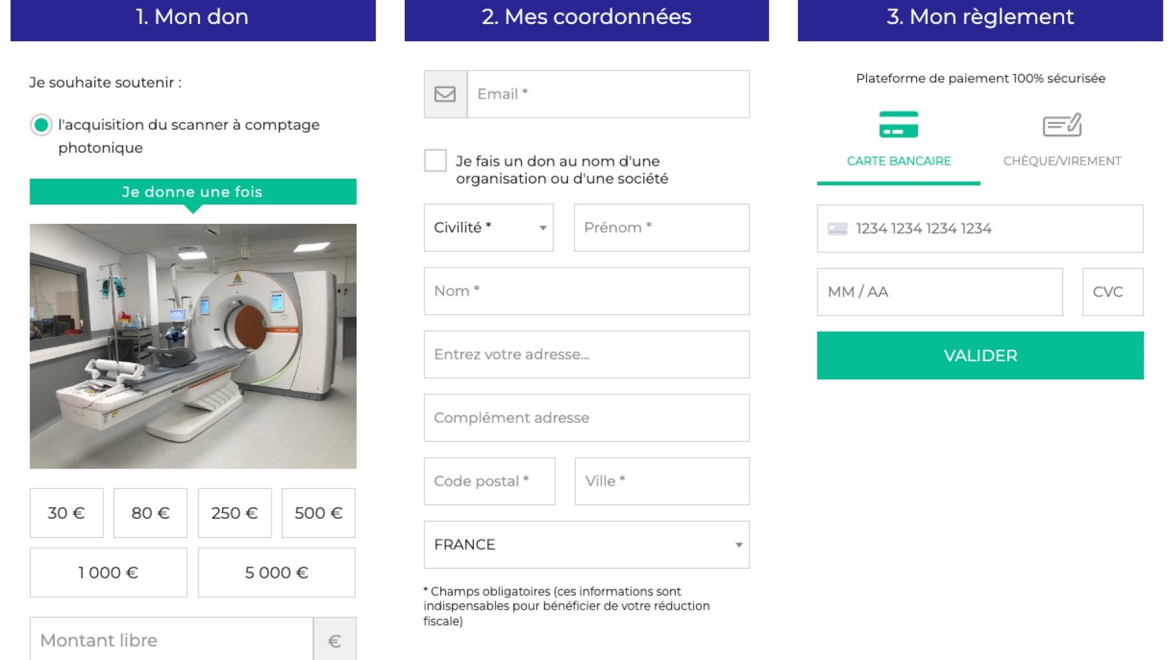Select the 5 000 € donation amount
1175x660 pixels.
tap(276, 572)
